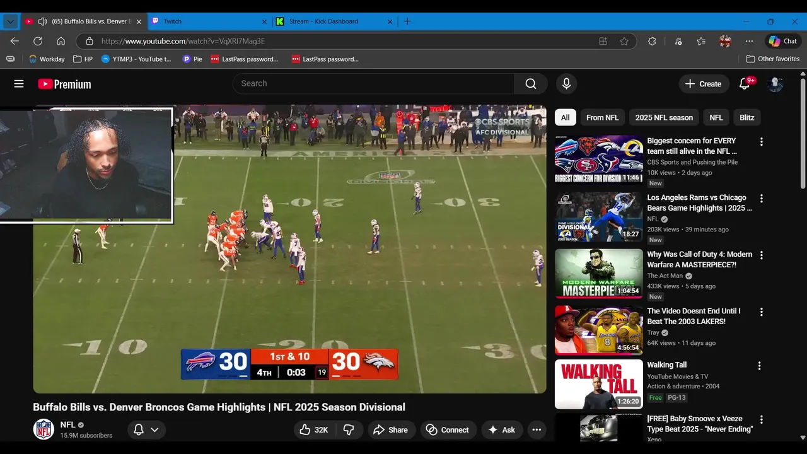This screenshot has height=454, width=807.
Task: Close the Twitch tab
Action: 265,21
